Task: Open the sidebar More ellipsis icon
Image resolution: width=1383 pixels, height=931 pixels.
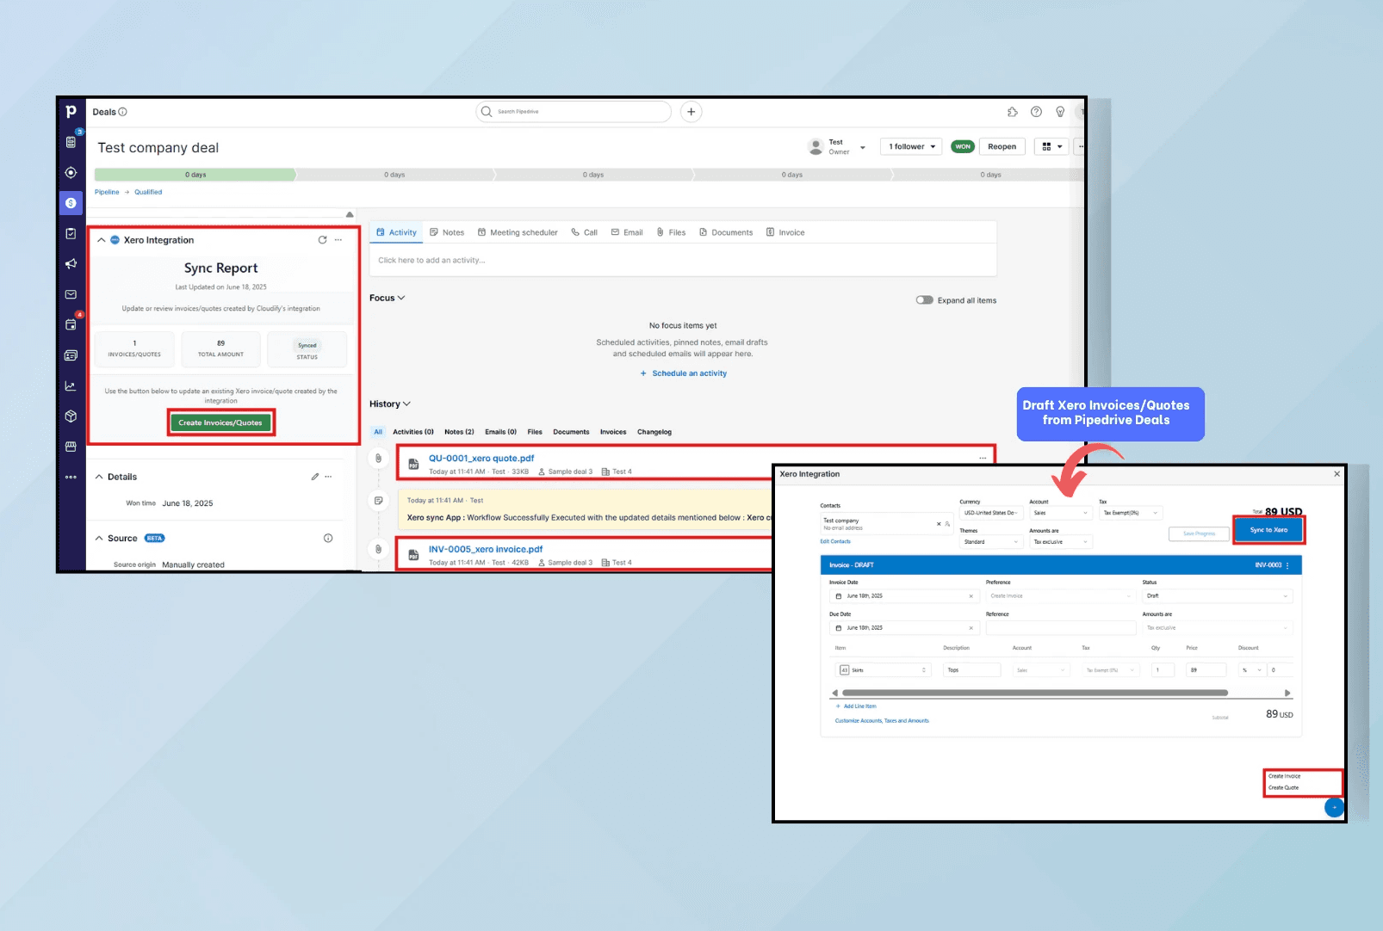Action: 71,477
